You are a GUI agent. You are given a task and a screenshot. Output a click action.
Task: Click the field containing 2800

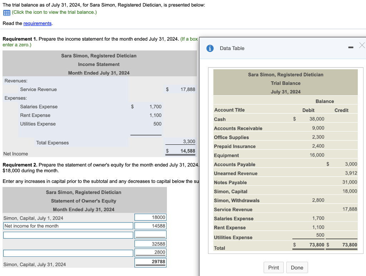coord(150,252)
